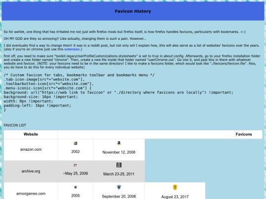Click the Website column header

(x=31, y=134)
